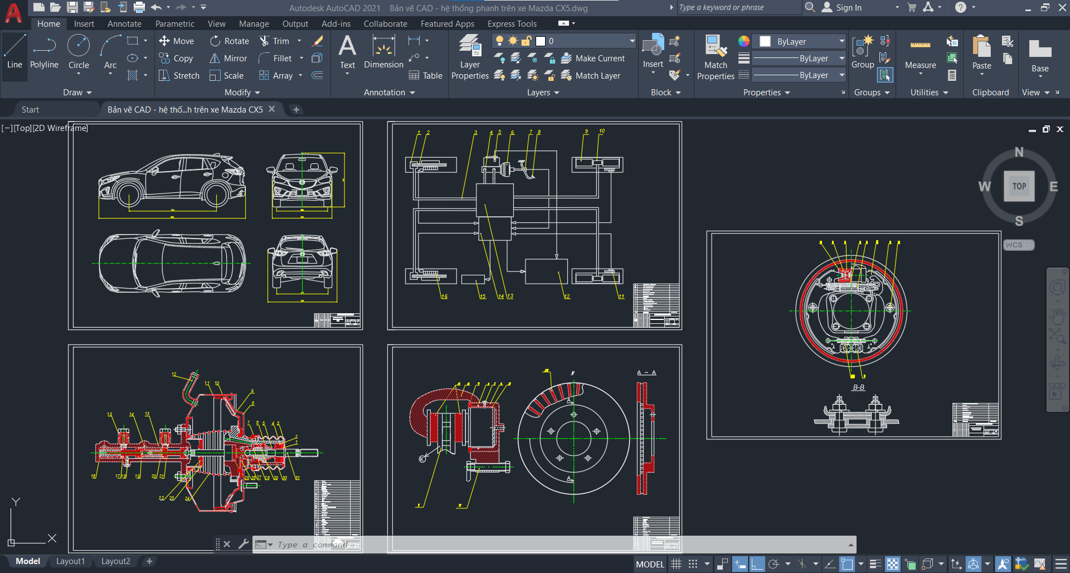Open the Measure utility
The width and height of the screenshot is (1070, 573).
[x=920, y=55]
